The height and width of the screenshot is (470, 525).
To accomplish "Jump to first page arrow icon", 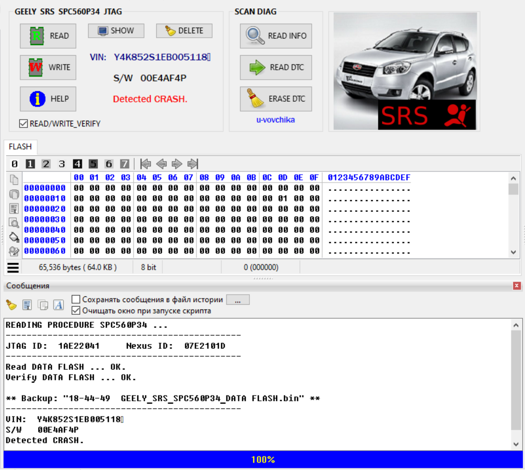I will tap(146, 164).
